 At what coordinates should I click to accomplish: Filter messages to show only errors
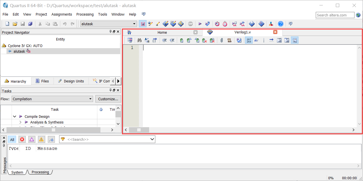click(x=22, y=139)
